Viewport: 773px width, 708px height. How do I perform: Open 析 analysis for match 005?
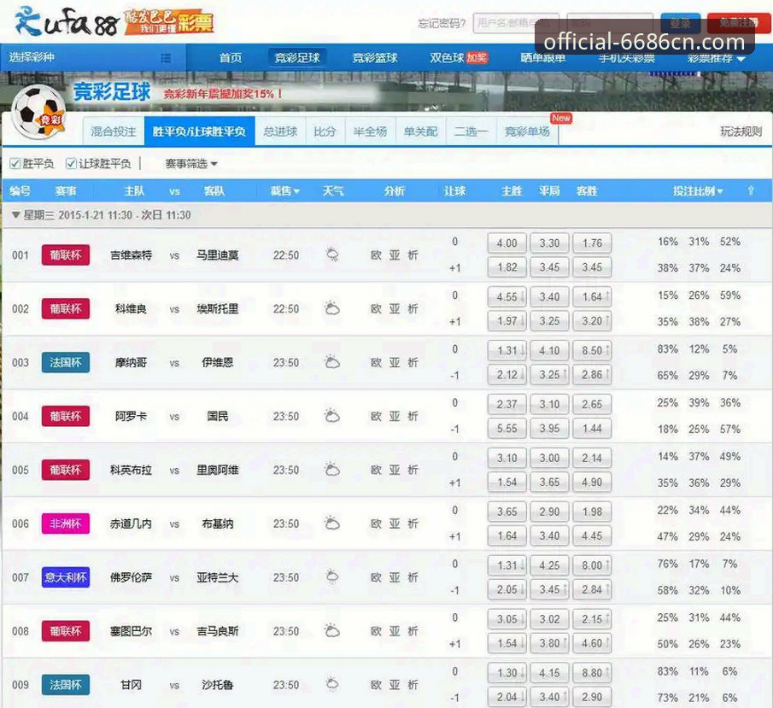(413, 470)
